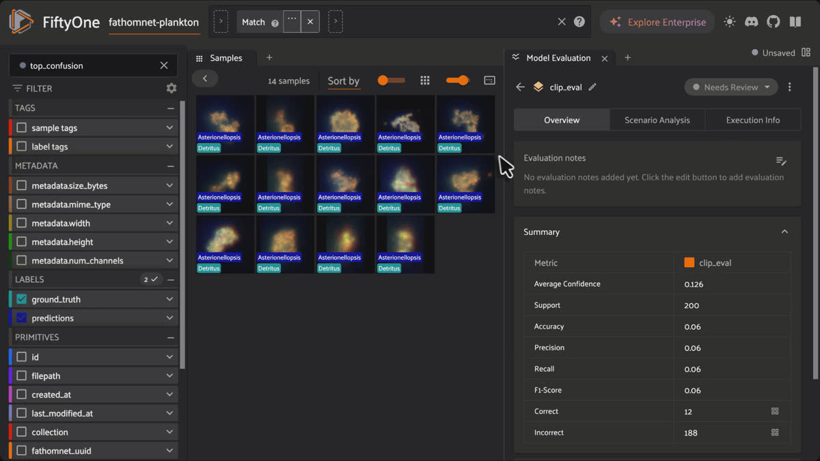
Task: Uncheck the predictions label checkbox
Action: [22, 318]
